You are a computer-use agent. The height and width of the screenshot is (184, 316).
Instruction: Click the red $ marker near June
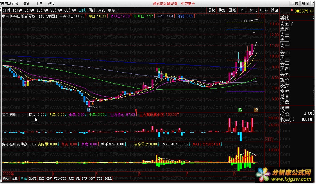[136, 111]
